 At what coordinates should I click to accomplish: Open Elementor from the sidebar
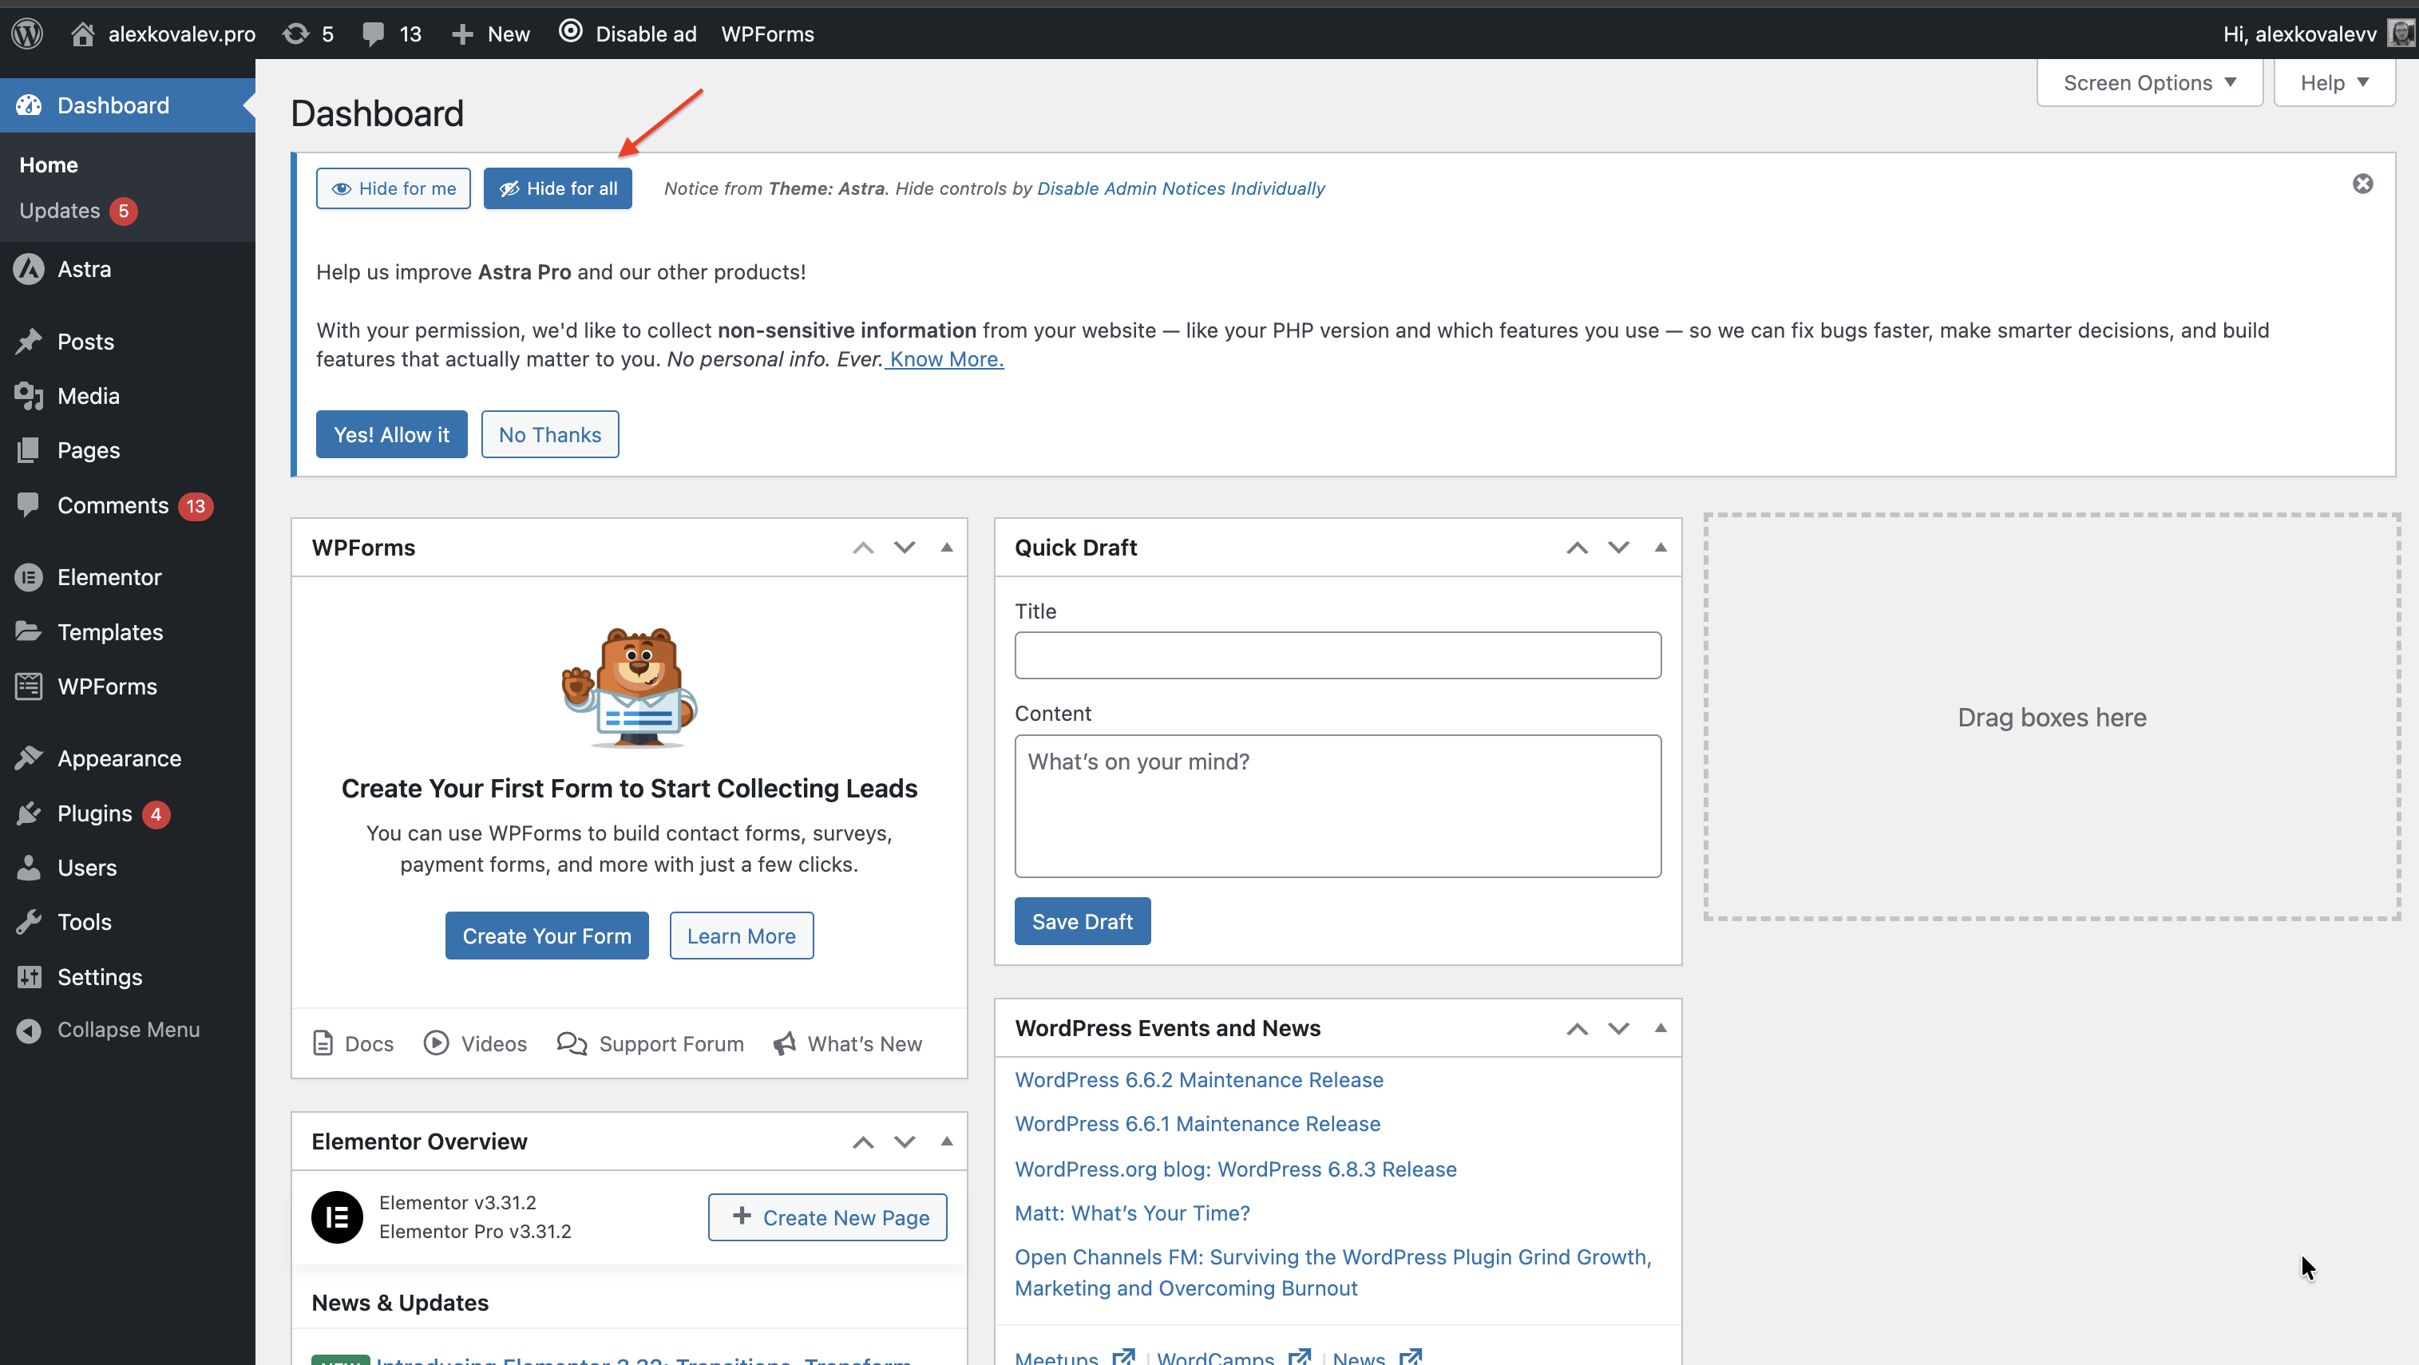(110, 576)
